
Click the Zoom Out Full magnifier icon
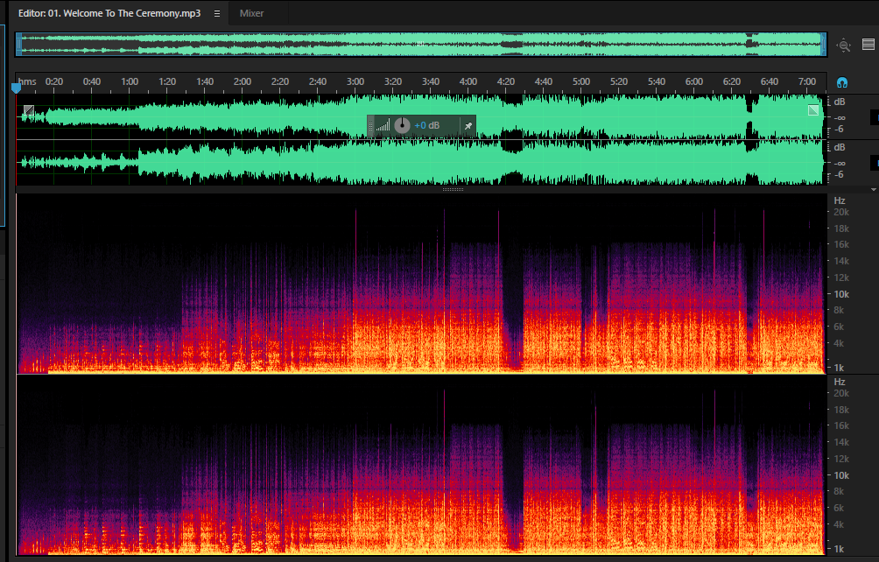pyautogui.click(x=844, y=45)
